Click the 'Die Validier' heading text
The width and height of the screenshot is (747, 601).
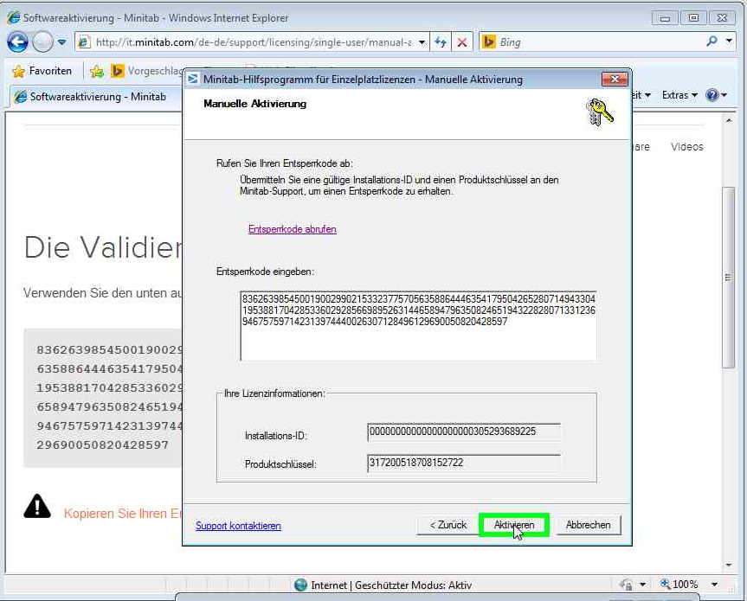coord(102,247)
